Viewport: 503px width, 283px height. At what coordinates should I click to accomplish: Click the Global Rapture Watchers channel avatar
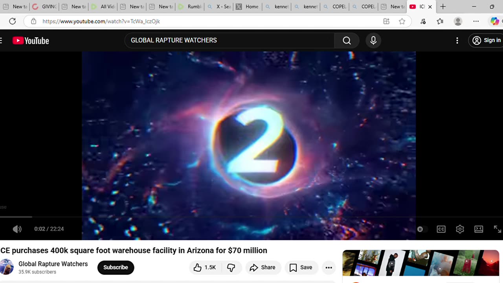pyautogui.click(x=6, y=267)
